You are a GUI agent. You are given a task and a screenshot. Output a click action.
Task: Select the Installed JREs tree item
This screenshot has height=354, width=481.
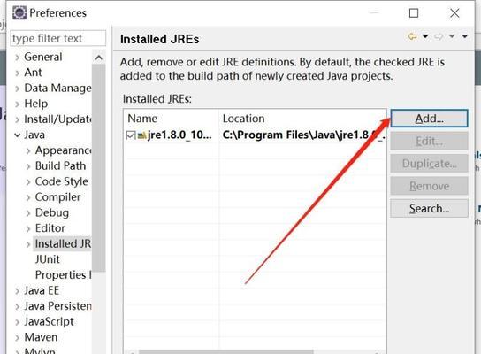click(x=63, y=243)
